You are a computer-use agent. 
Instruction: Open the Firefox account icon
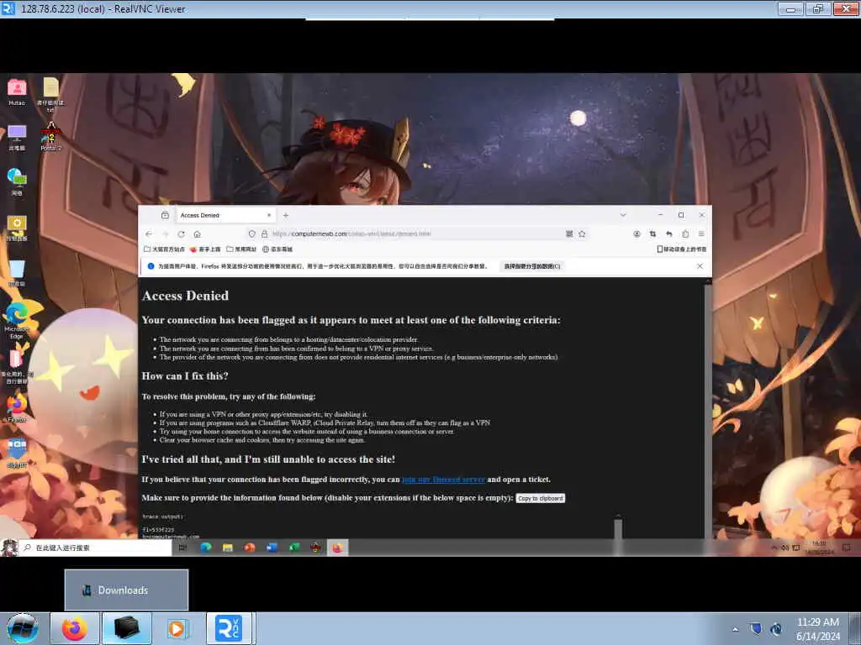[637, 233]
